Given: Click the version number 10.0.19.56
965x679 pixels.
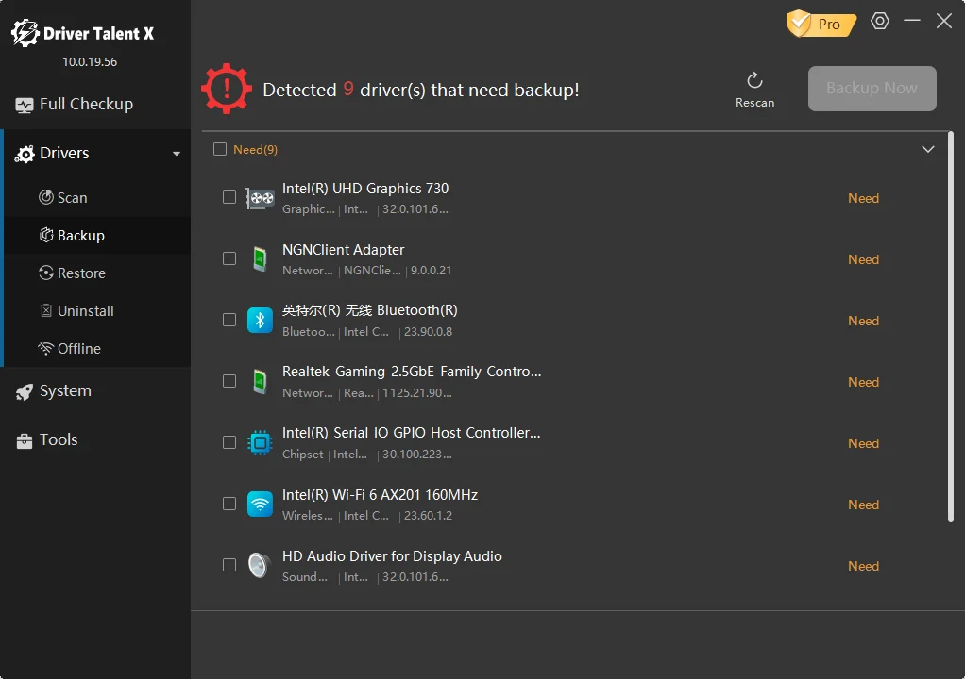Looking at the screenshot, I should pos(90,62).
